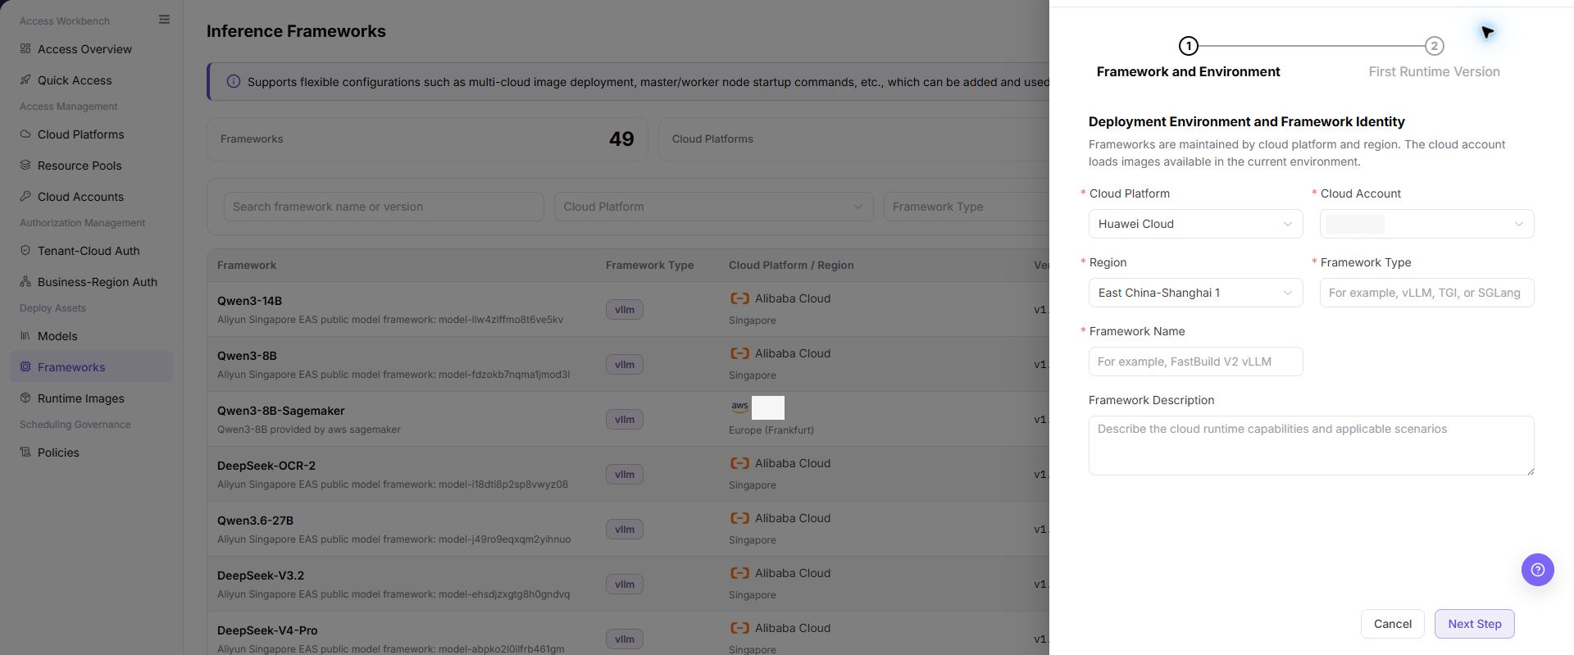The height and width of the screenshot is (655, 1574).
Task: Click the Business-Region Auth hierarchy icon
Action: [25, 282]
